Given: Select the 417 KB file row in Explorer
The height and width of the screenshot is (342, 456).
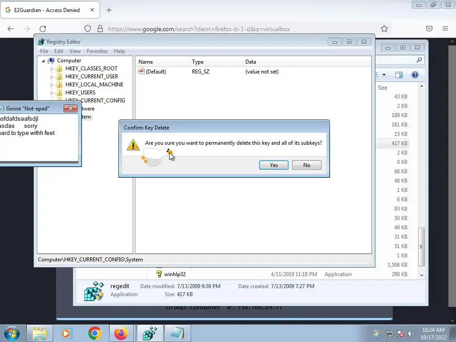Looking at the screenshot, I should [392, 143].
